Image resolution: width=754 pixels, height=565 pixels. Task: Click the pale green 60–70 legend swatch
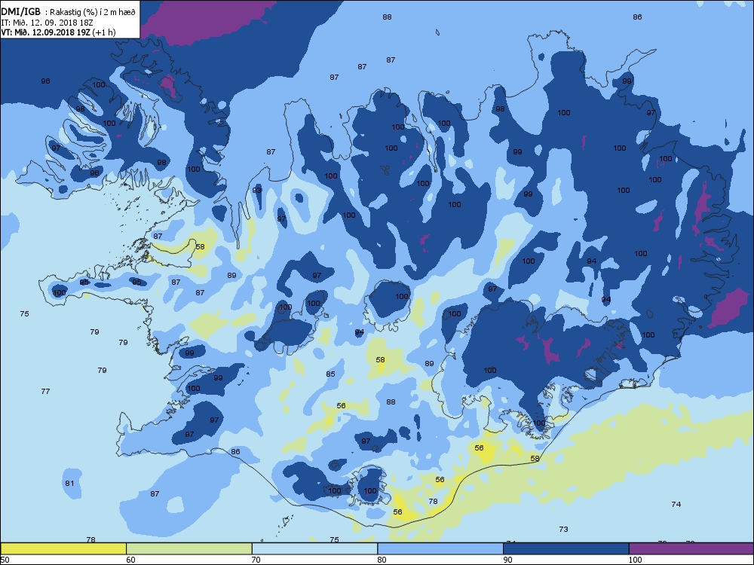point(189,548)
